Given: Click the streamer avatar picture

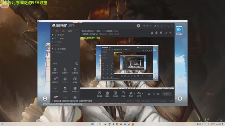Looking at the screenshot, I should pyautogui.click(x=138, y=26).
